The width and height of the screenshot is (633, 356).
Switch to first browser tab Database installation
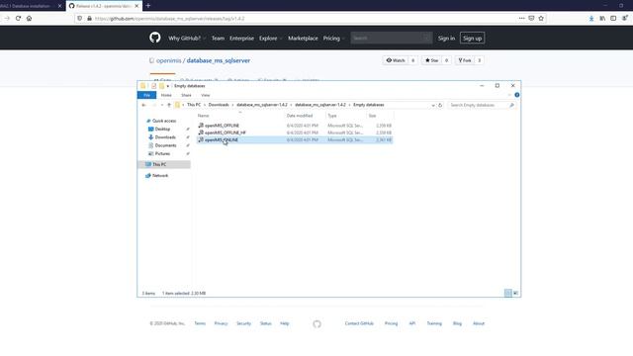(x=29, y=6)
